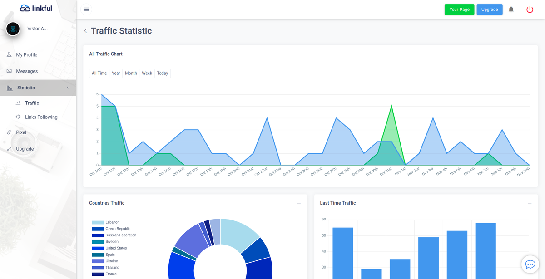Click the user avatar picture
The height and width of the screenshot is (279, 545).
[x=13, y=29]
